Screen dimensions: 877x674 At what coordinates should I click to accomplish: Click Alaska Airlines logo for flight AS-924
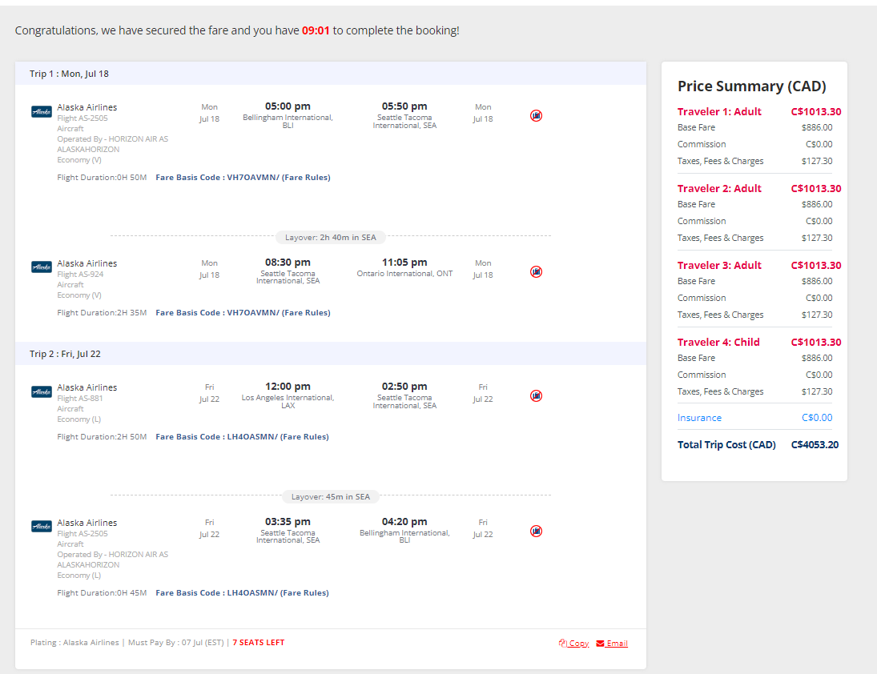tap(42, 267)
